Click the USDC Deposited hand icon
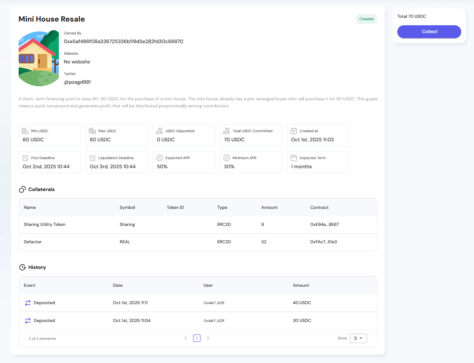 pos(160,131)
